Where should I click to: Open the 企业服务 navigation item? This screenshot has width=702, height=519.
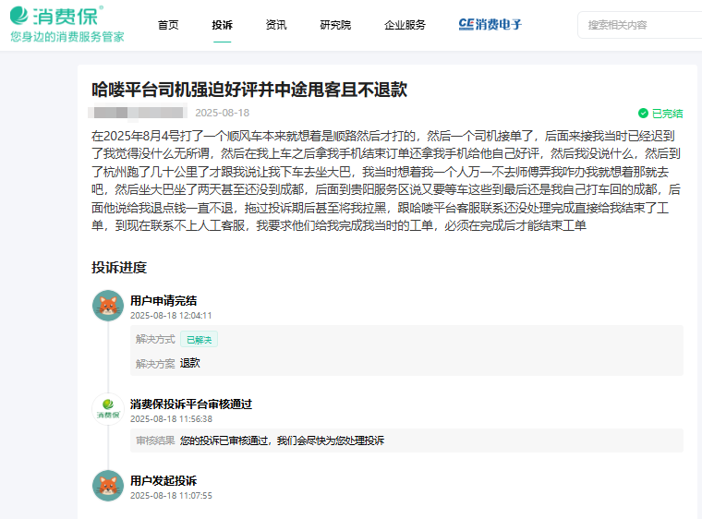point(405,25)
